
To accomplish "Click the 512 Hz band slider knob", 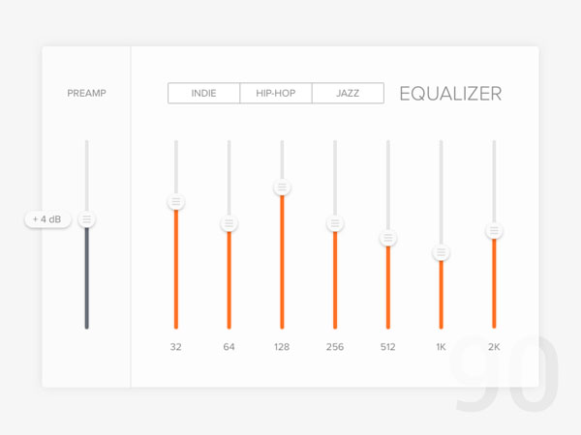I will [388, 238].
